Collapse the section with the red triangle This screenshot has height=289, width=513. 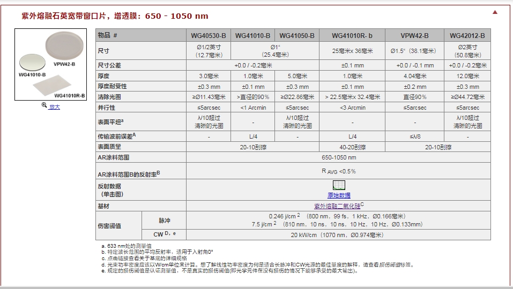(495, 12)
